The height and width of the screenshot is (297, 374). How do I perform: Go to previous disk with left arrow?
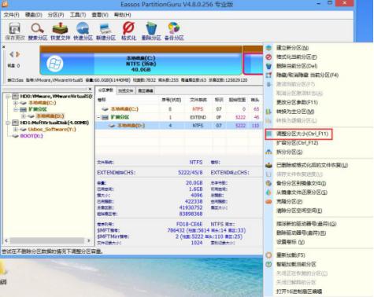point(11,54)
